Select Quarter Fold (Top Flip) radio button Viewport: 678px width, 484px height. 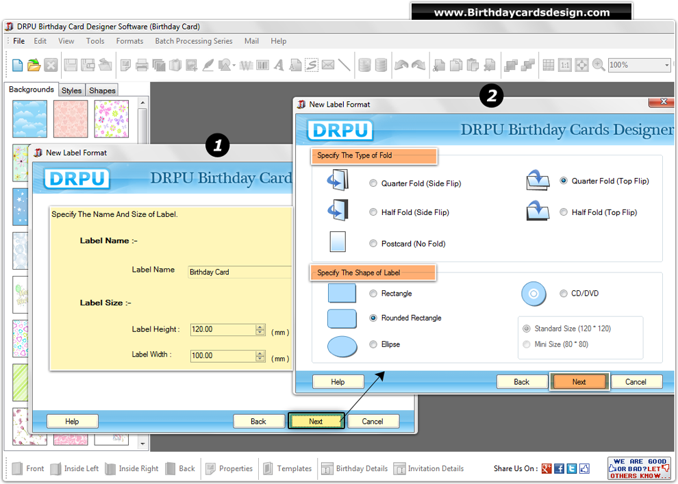pos(564,181)
